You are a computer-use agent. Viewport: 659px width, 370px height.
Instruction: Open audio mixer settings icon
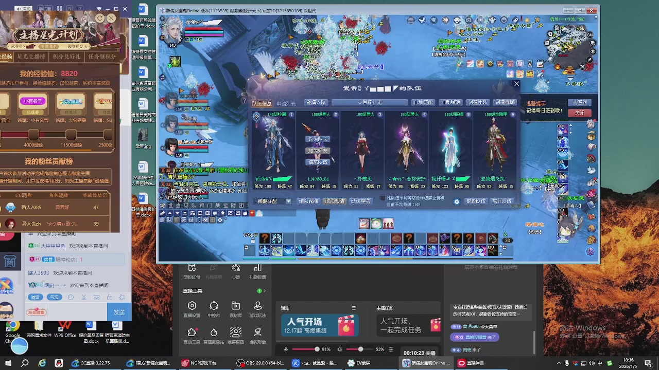[391, 349]
